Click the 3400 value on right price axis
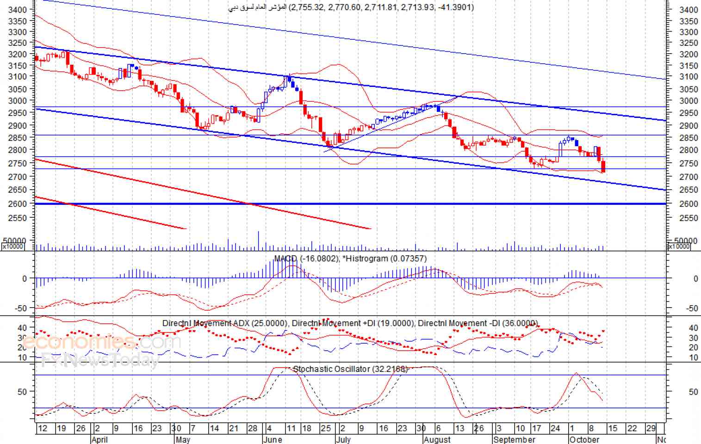 click(x=689, y=10)
